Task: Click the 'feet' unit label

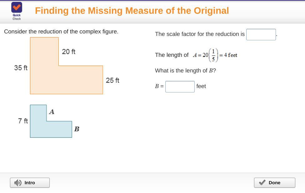Action: 201,86
